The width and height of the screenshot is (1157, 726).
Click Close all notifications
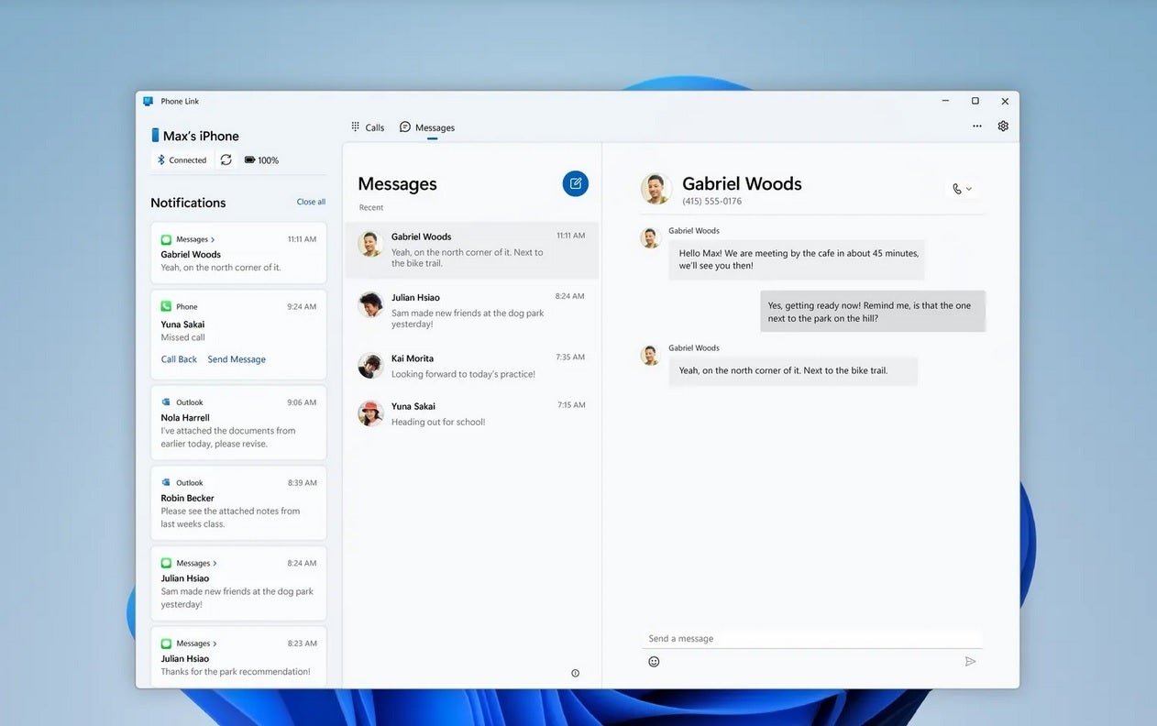click(x=311, y=202)
